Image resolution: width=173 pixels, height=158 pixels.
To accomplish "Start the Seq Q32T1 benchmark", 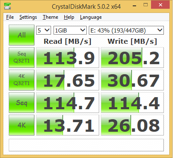I will coord(22,58).
